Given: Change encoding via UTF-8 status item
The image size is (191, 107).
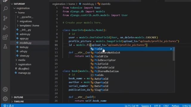Looking at the screenshot, I should pos(157,106).
